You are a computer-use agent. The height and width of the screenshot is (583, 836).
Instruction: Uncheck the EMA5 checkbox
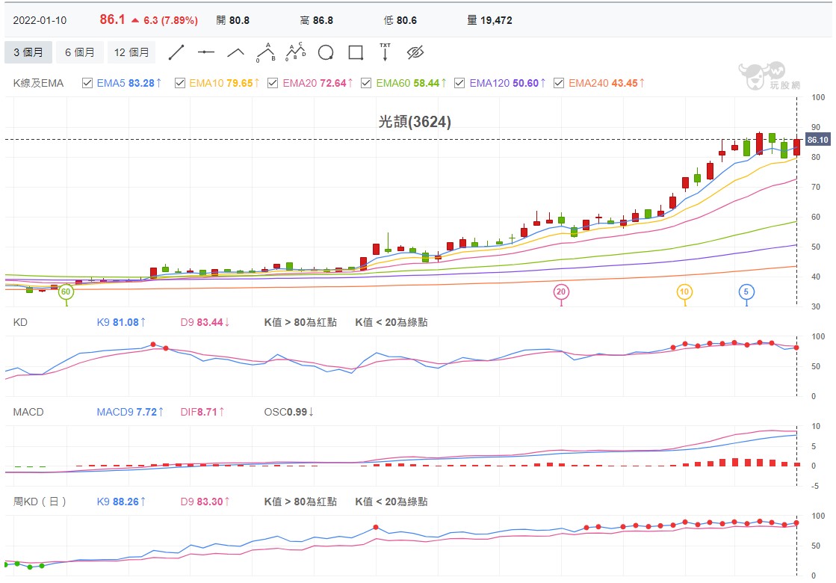point(87,83)
